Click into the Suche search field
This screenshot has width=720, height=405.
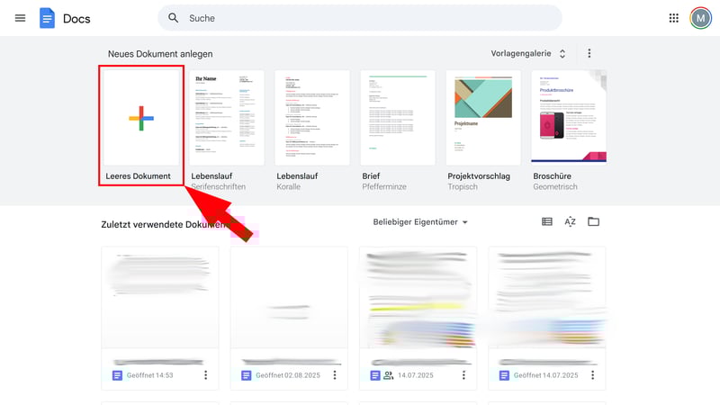pyautogui.click(x=360, y=18)
